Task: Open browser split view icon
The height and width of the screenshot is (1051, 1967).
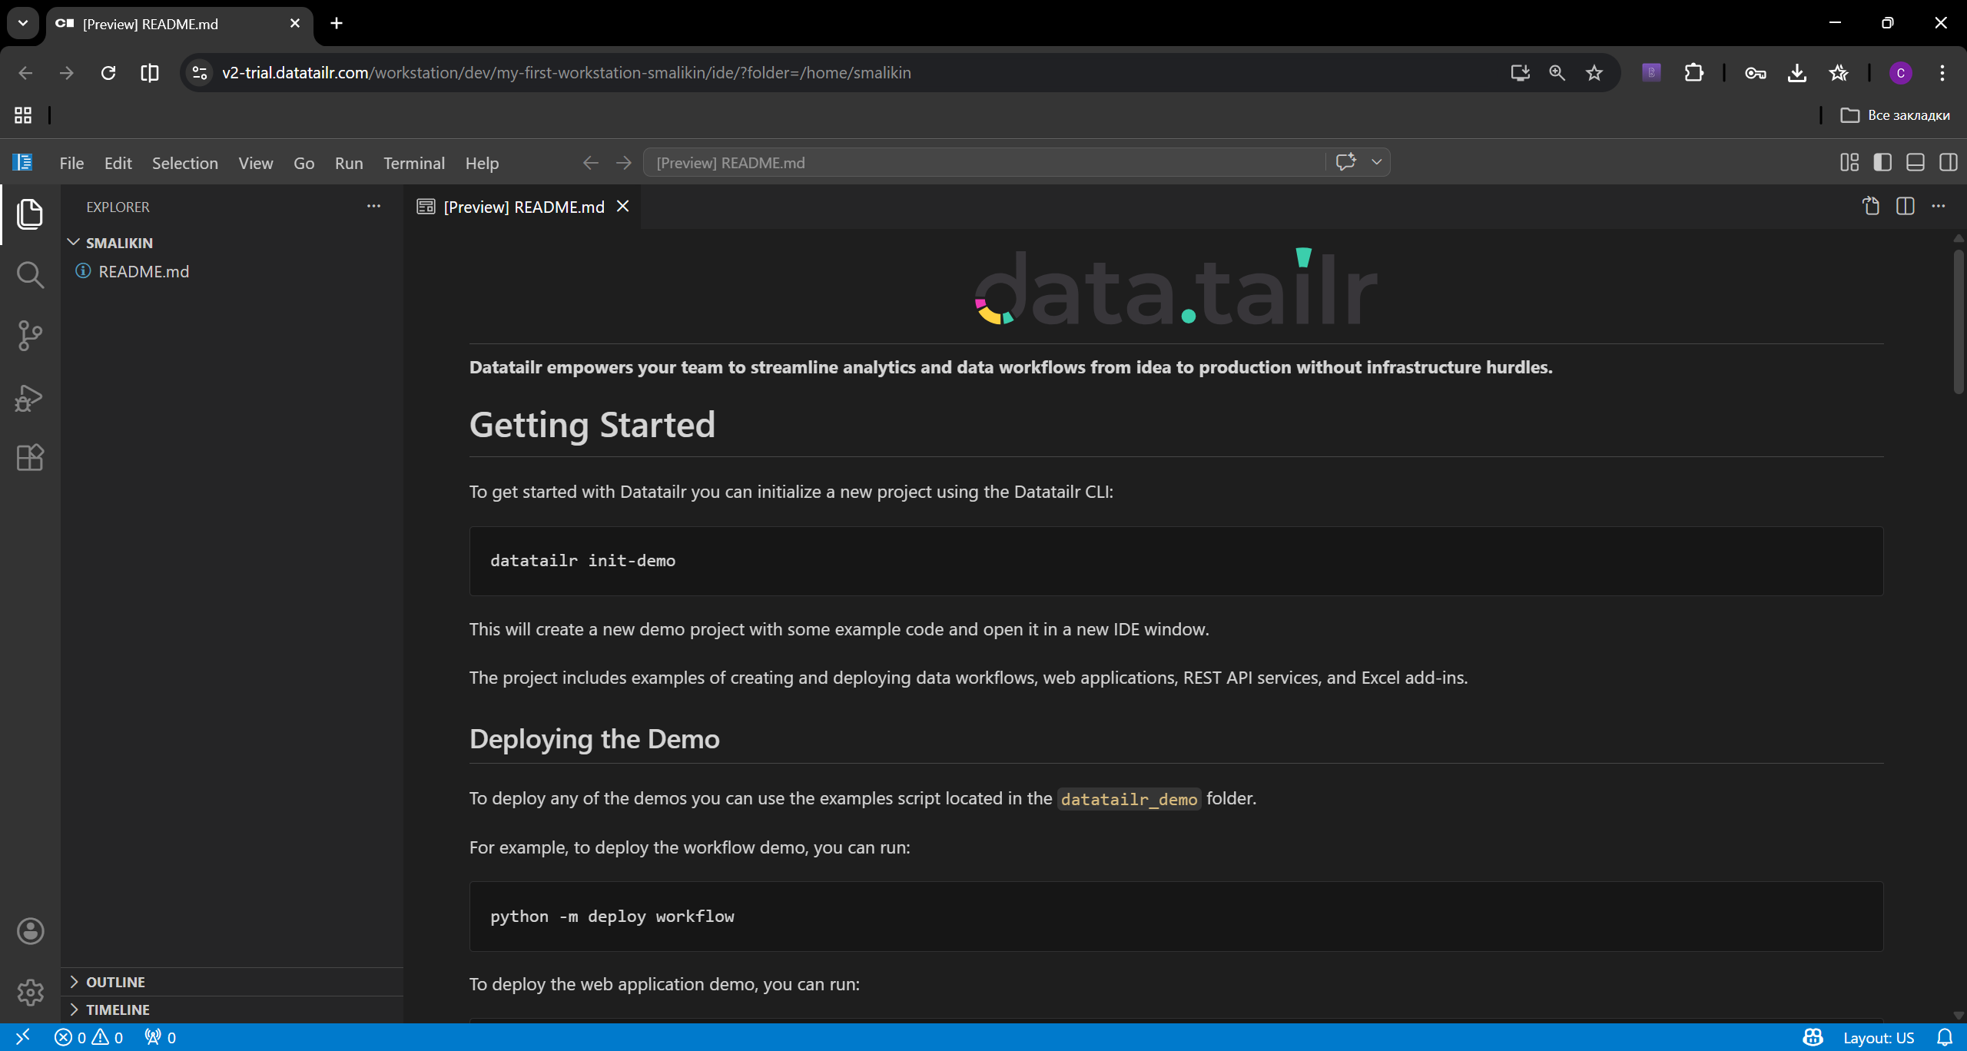Action: tap(150, 72)
